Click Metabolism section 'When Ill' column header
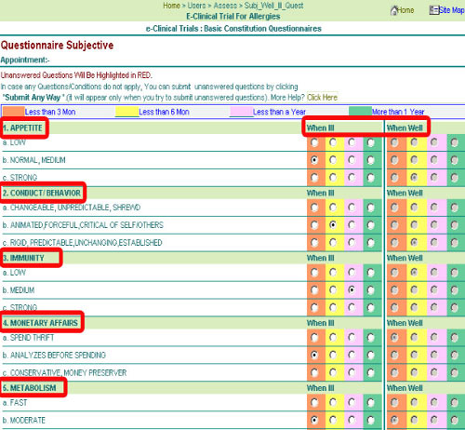This screenshot has width=465, height=430. [x=321, y=388]
